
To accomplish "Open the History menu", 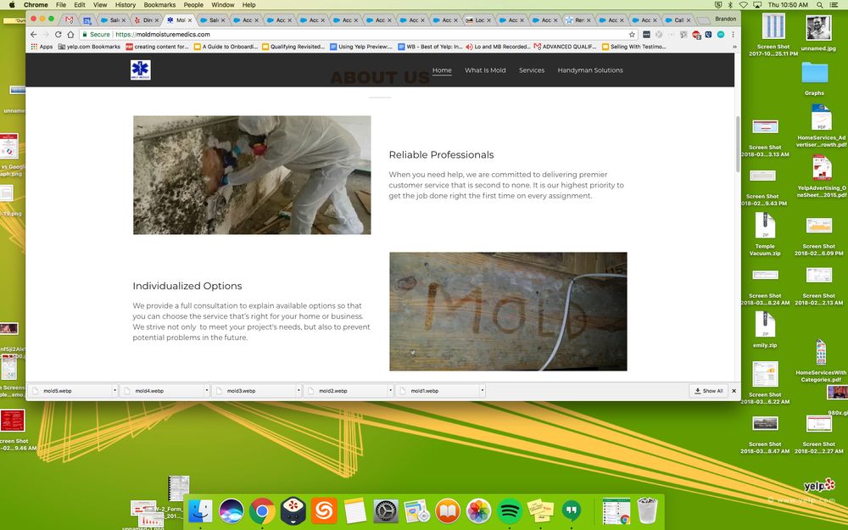I will (x=126, y=5).
